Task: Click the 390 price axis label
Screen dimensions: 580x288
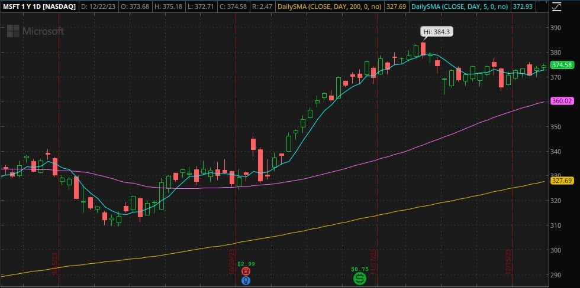Action: 556,28
